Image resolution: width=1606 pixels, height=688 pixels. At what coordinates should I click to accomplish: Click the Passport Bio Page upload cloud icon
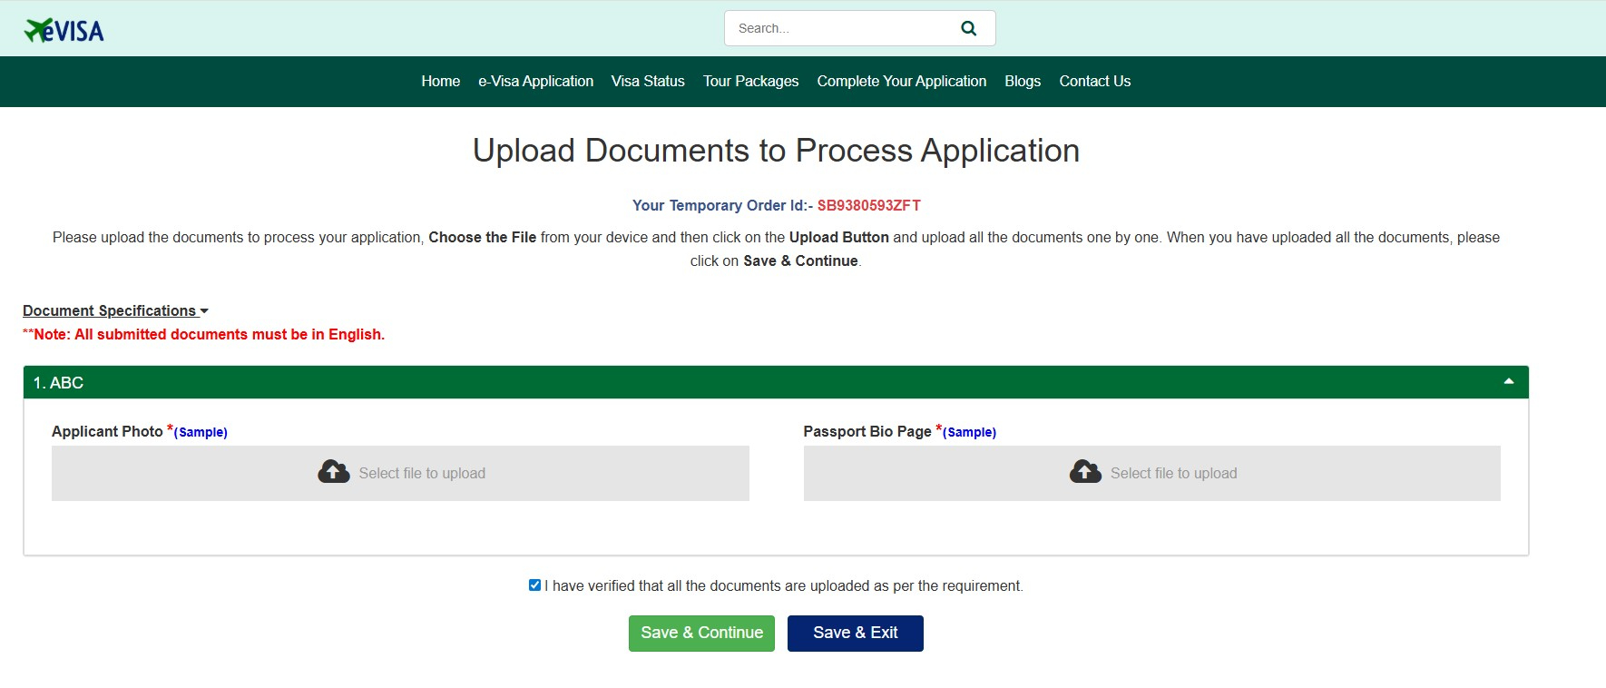(x=1085, y=472)
